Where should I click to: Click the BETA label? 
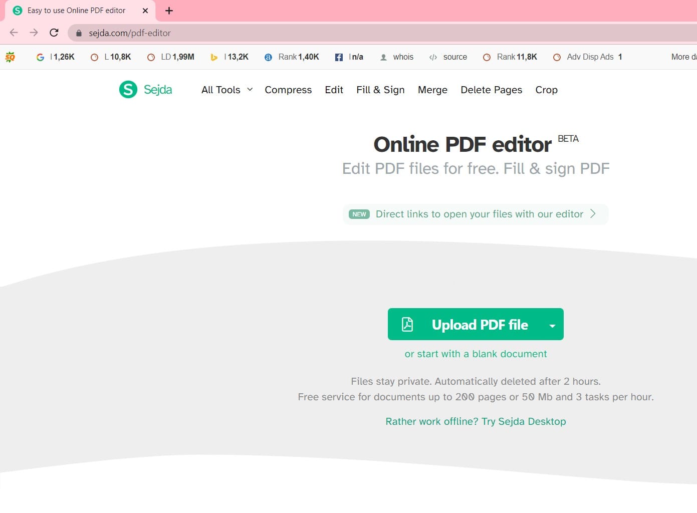[x=568, y=139]
